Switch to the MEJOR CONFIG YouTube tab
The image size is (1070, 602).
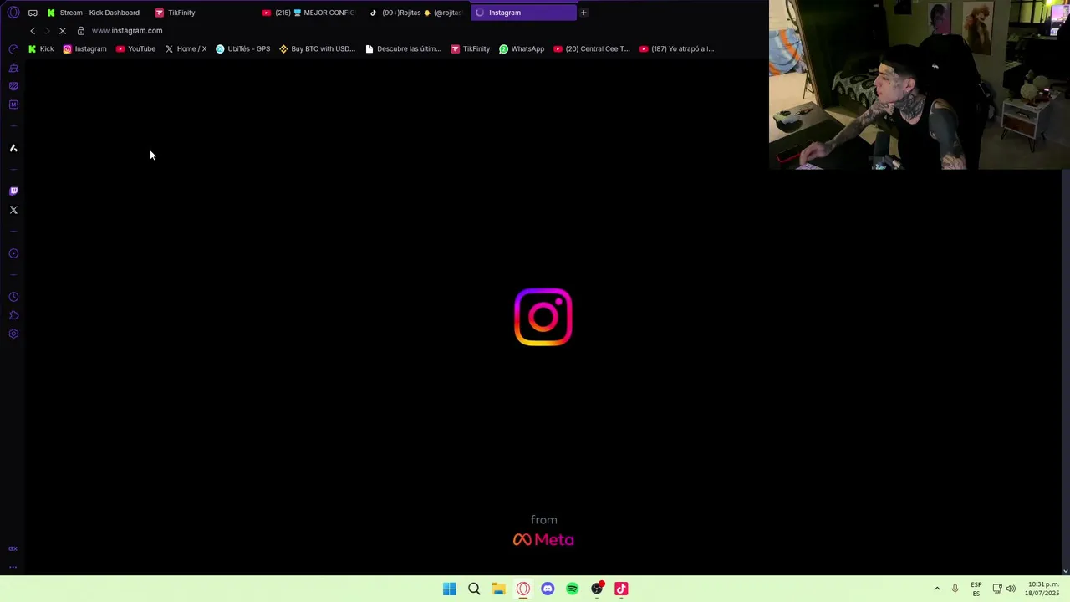pyautogui.click(x=309, y=13)
